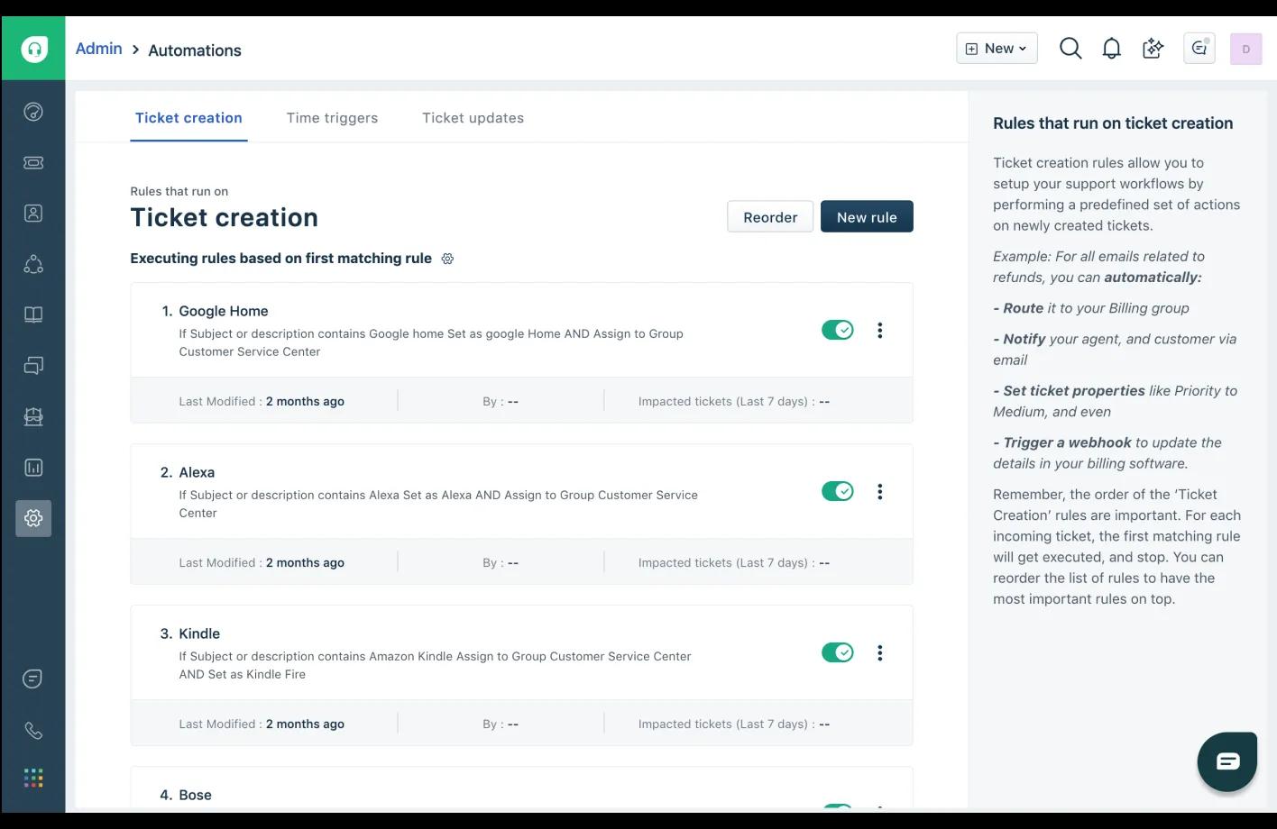Viewport: 1277px width, 829px height.
Task: Switch to the Time triggers tab
Action: click(332, 118)
